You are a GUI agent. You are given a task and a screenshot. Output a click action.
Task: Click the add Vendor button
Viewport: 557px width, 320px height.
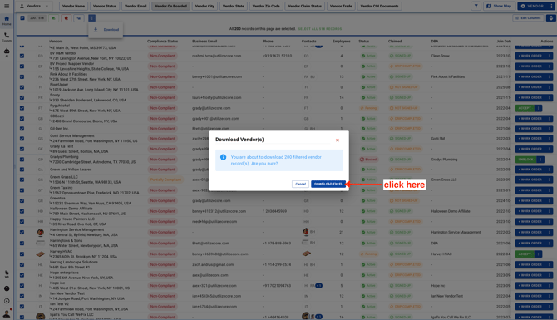(533, 6)
